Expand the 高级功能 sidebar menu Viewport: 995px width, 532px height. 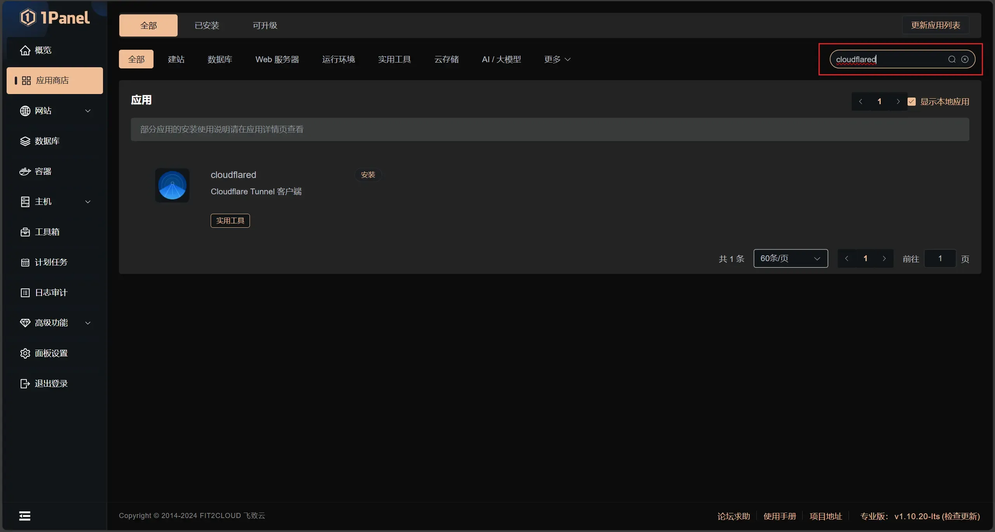point(54,323)
